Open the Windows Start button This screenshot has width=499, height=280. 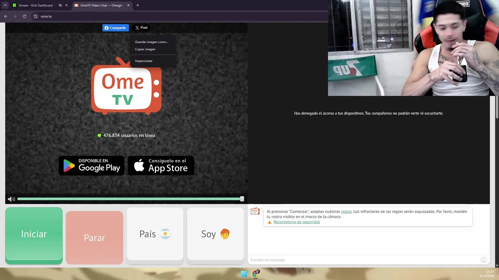point(244,274)
